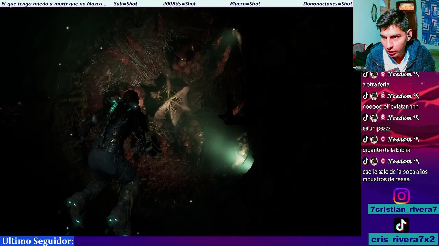The image size is (439, 246).
Task: Click the 'Sub=Shot' banner text
Action: pyautogui.click(x=125, y=4)
